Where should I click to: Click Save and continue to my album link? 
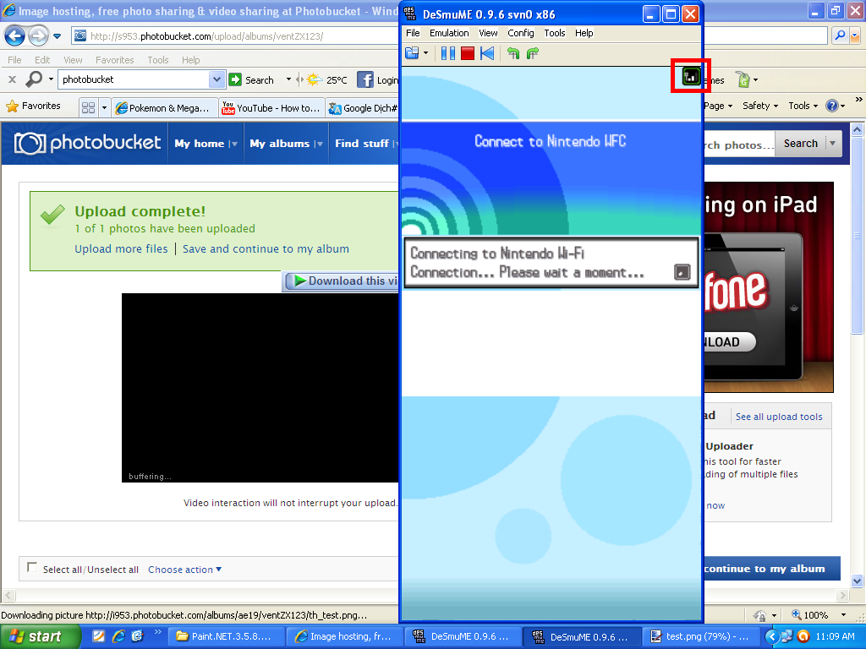pyautogui.click(x=266, y=249)
